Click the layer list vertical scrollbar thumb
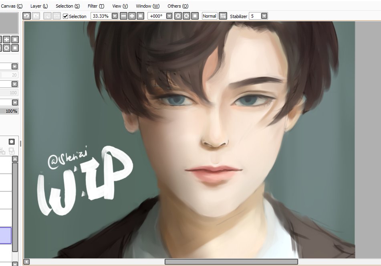 15,207
